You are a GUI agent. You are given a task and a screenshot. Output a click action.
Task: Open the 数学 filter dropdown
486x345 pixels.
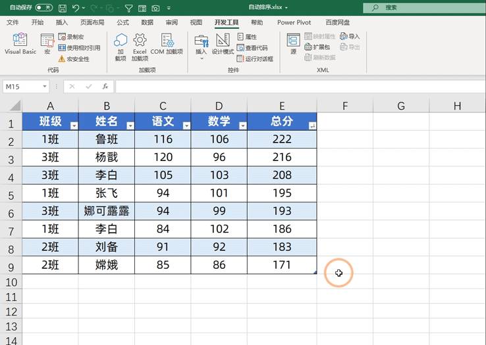(243, 126)
